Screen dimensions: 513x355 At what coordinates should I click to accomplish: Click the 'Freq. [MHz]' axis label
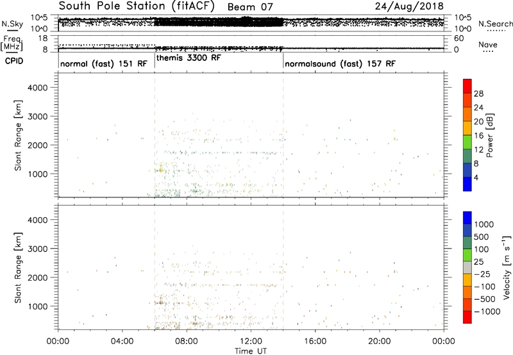12,44
